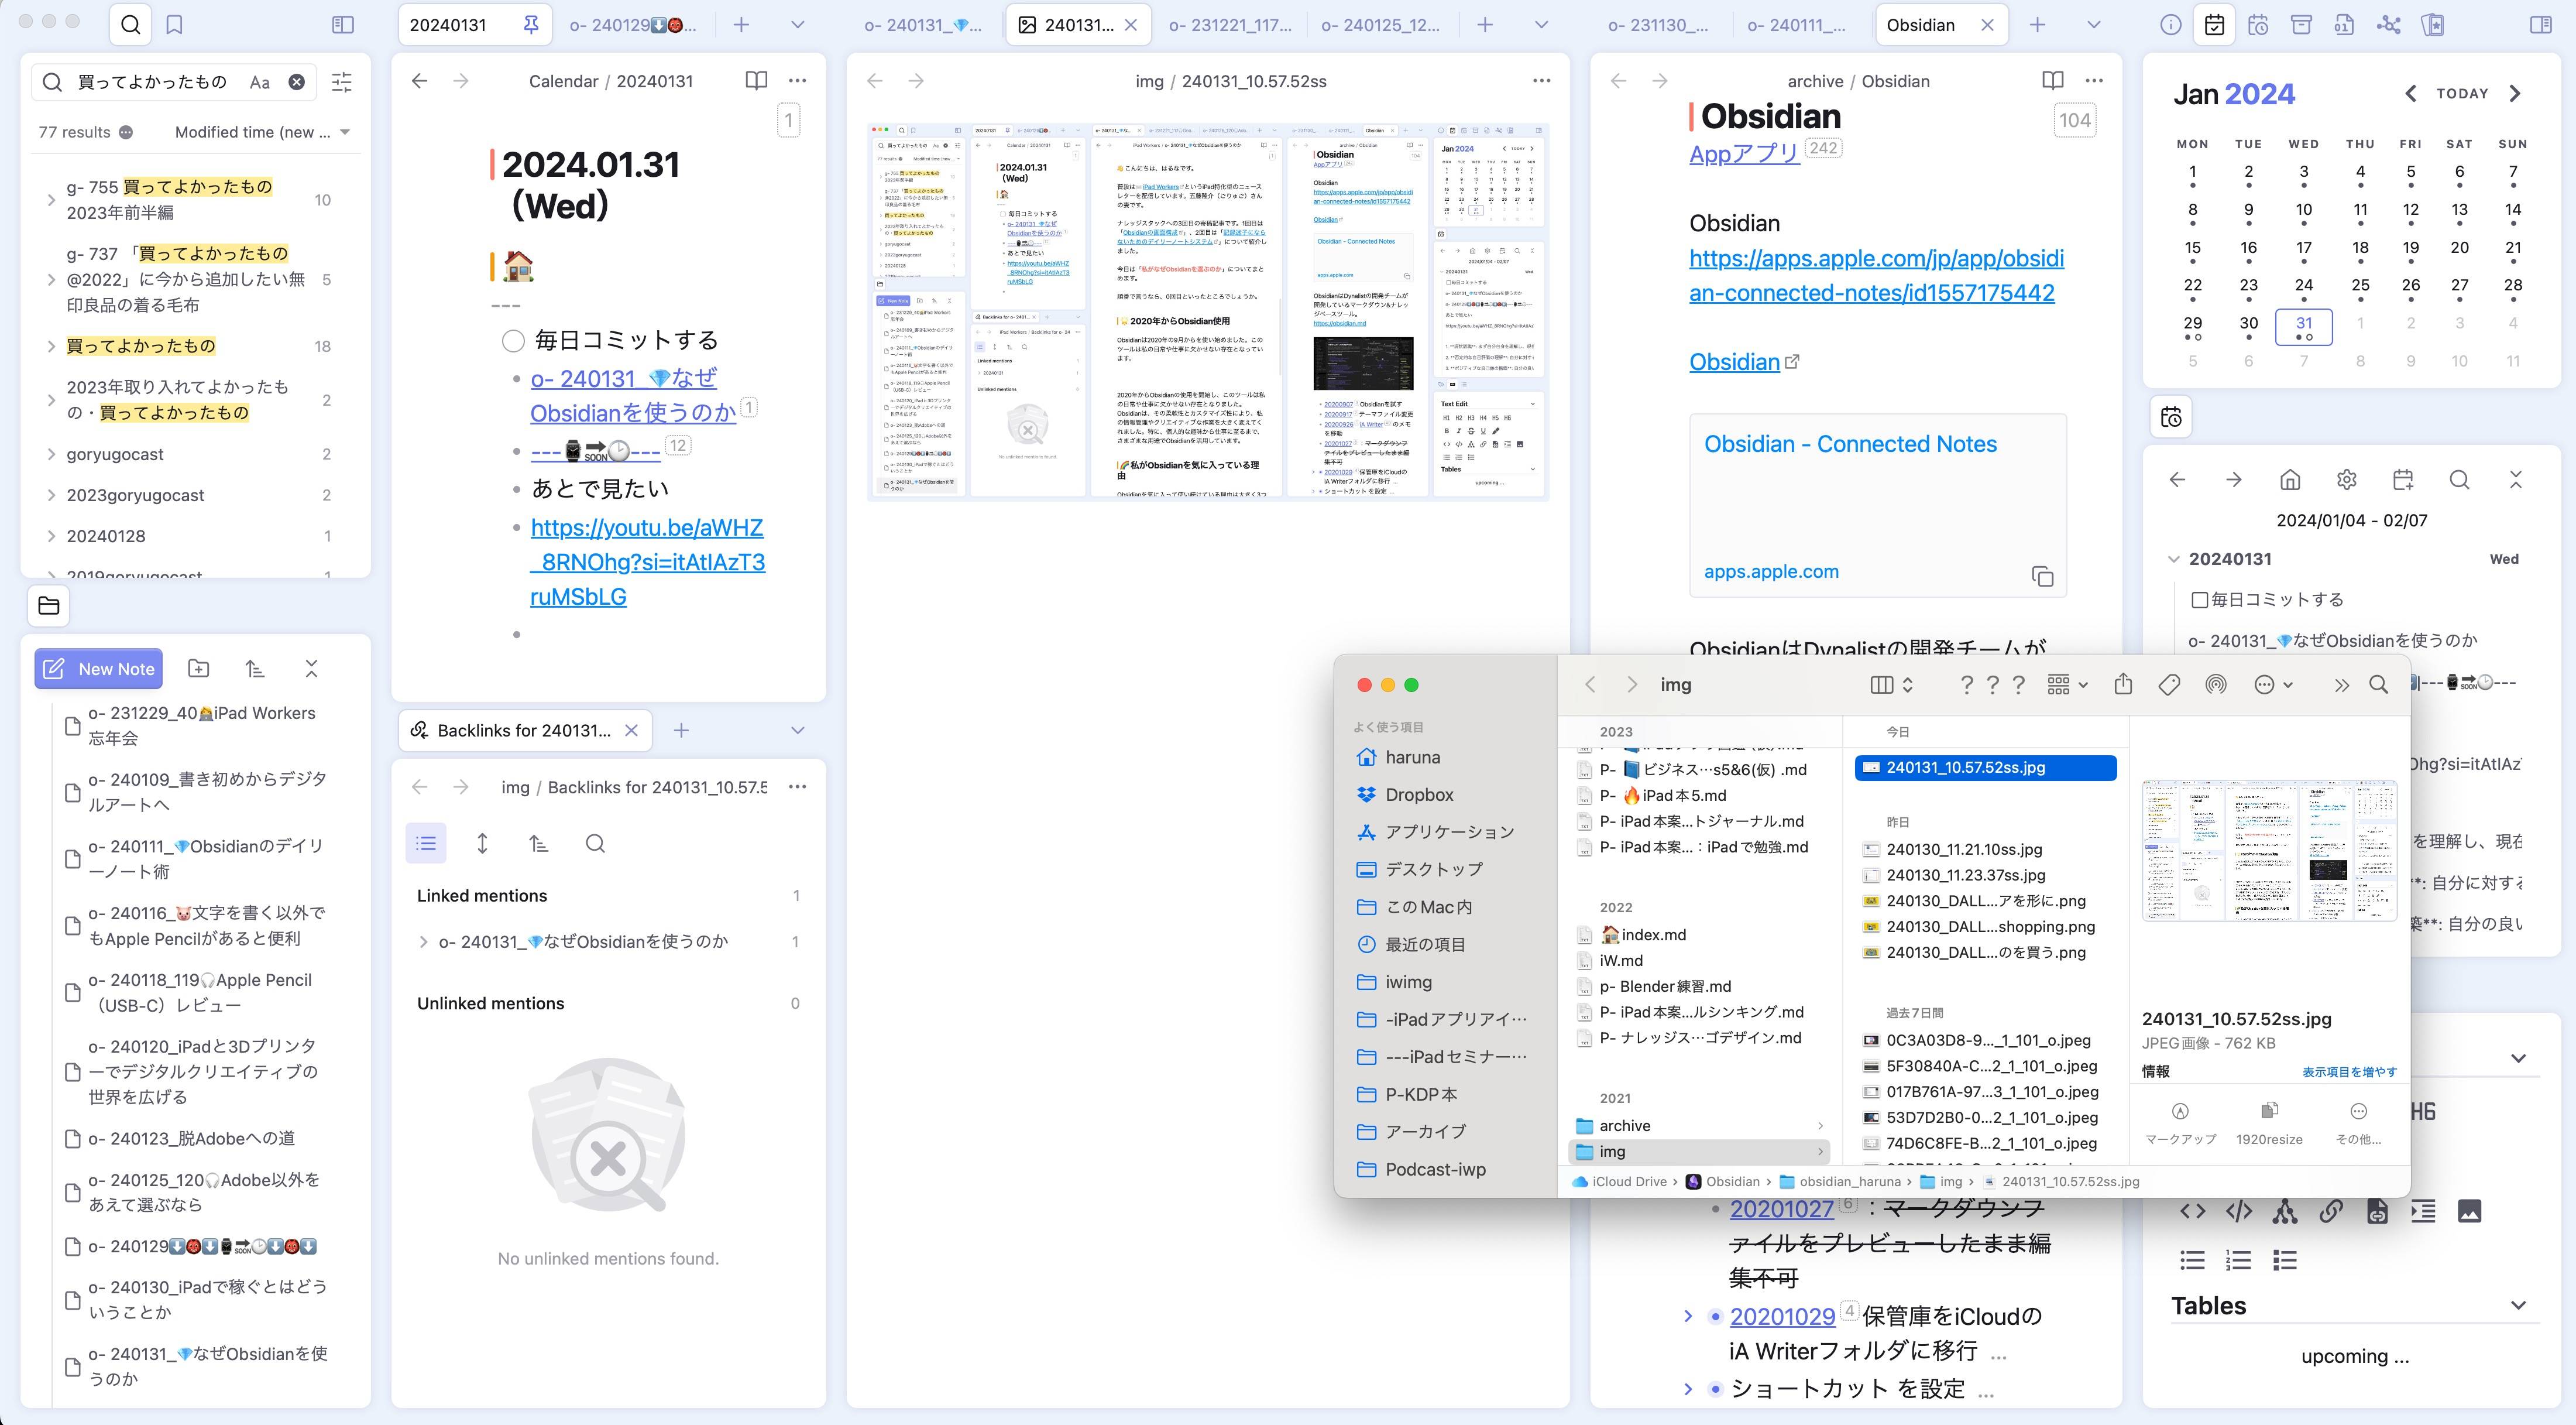Check the 毎日コミットする task circle in the note
The image size is (2576, 1425).
click(513, 341)
